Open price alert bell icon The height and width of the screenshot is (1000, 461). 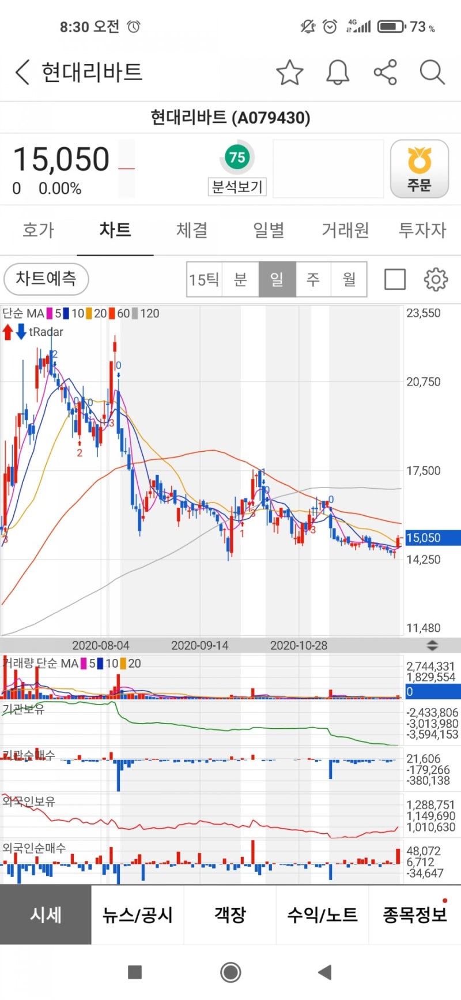coord(338,73)
